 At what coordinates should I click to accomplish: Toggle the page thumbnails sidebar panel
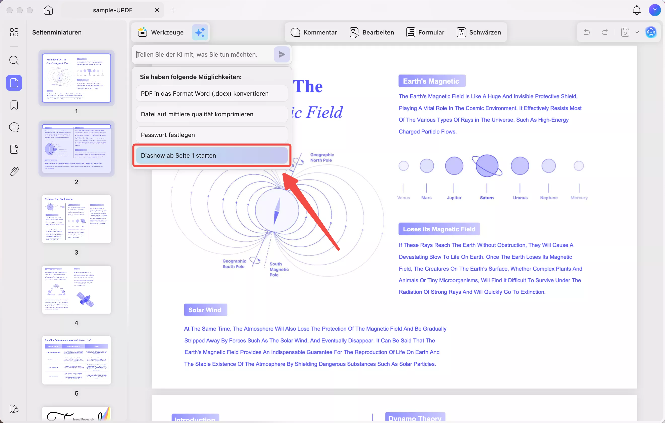[x=14, y=83]
